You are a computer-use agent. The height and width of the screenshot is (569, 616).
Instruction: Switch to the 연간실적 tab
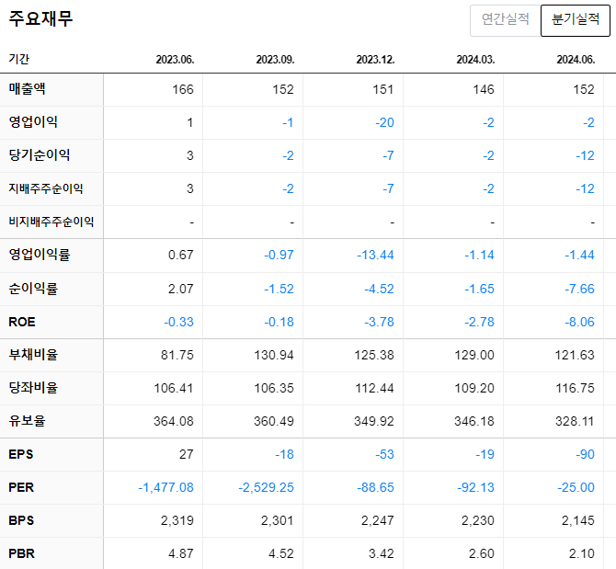506,21
